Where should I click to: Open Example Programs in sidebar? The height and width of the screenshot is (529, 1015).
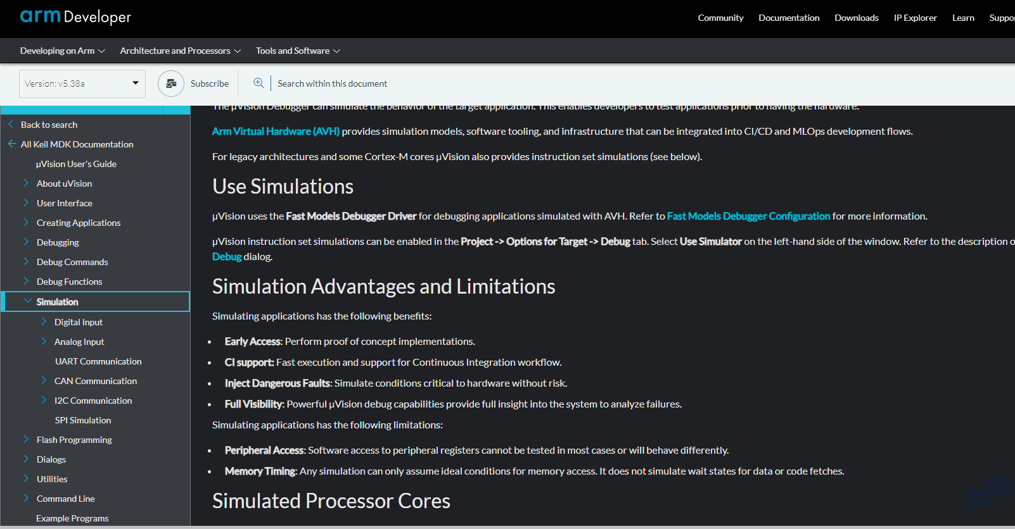coord(72,518)
